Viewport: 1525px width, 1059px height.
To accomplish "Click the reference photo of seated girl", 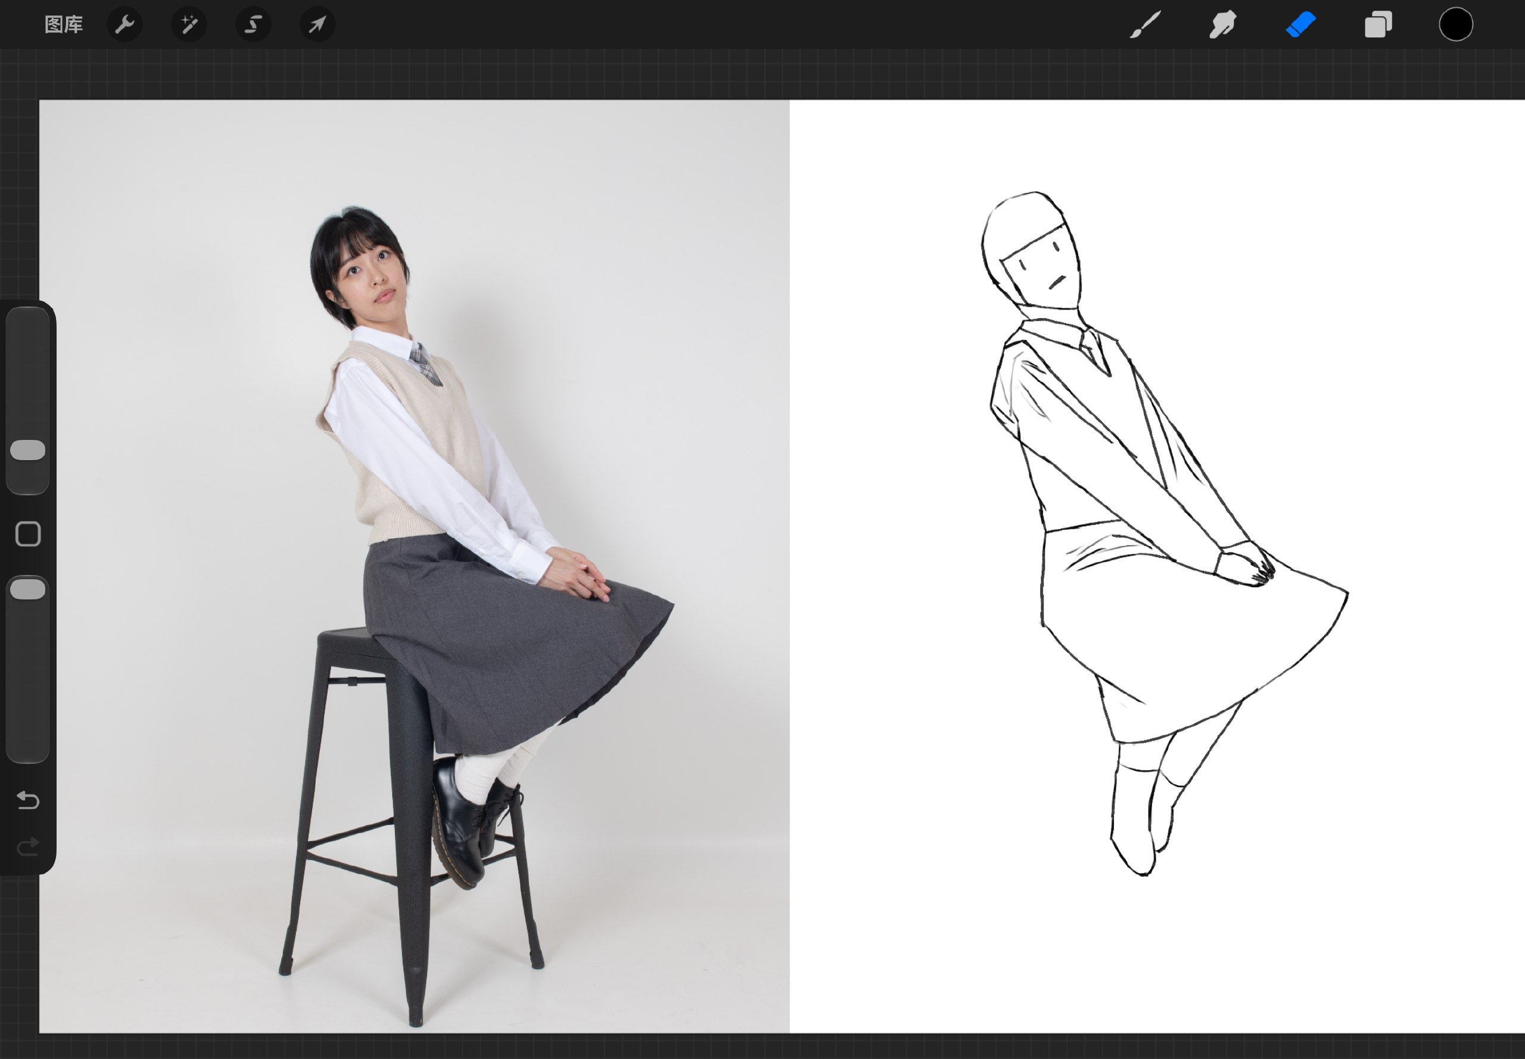I will coord(414,566).
